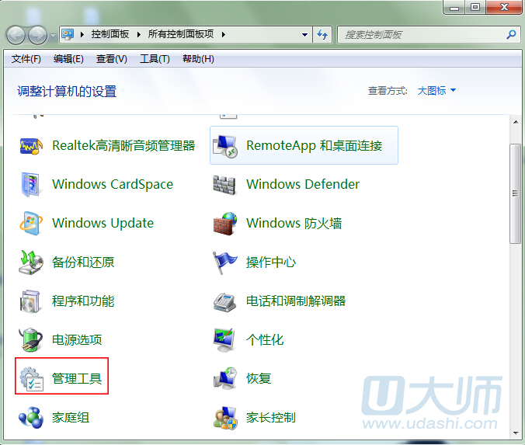Click the vertical scrollbar thumb

[x=515, y=193]
